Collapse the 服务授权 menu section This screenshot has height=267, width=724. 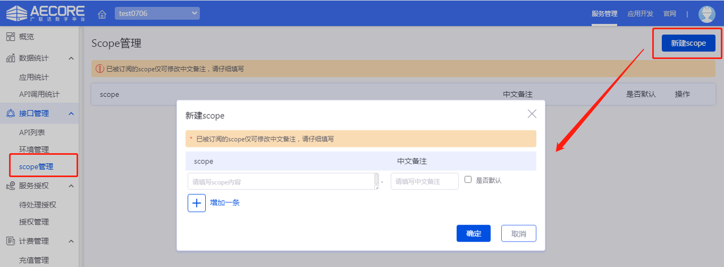point(71,186)
